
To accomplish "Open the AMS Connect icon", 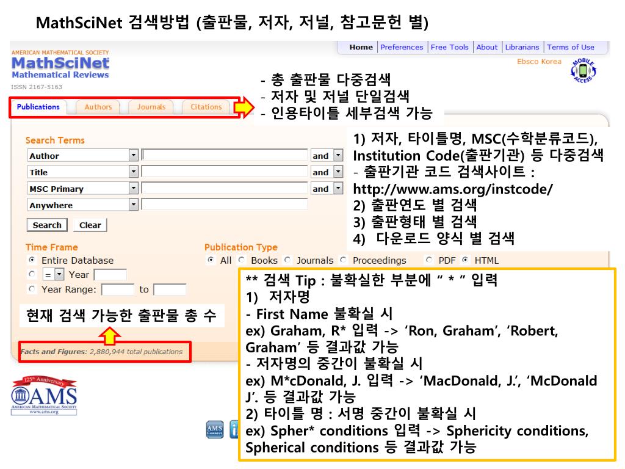I will tap(214, 430).
